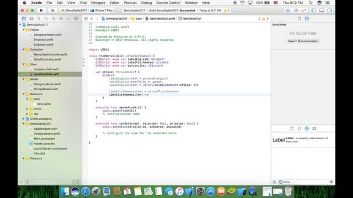Expand GRDB.xcodeproj in navigator
Viewport: 353px width, 198px height.
[x=24, y=119]
